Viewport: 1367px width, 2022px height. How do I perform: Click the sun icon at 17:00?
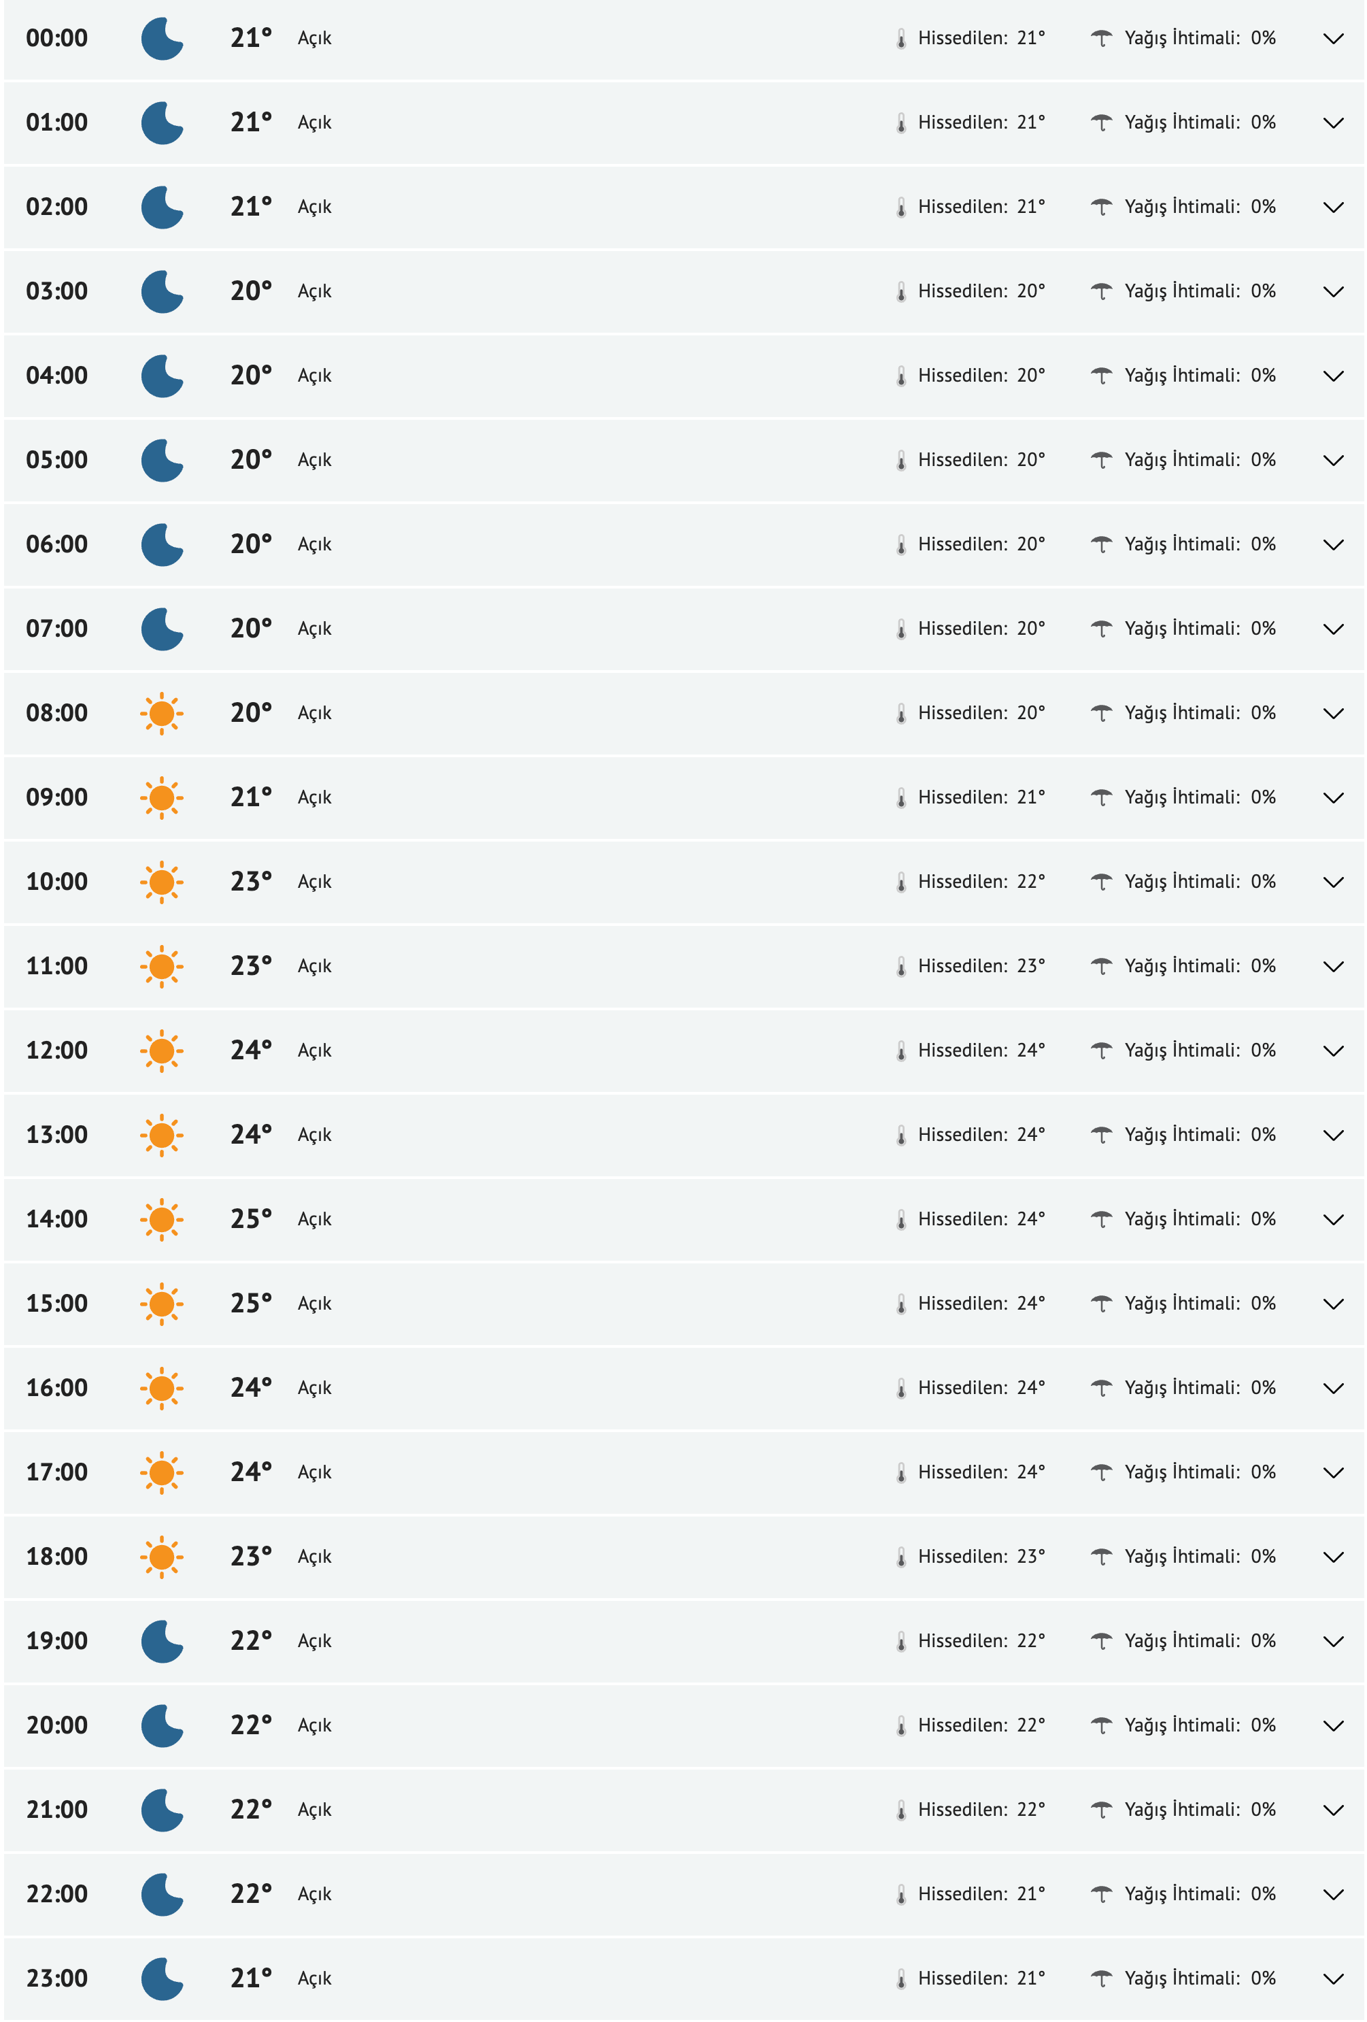(x=162, y=1473)
